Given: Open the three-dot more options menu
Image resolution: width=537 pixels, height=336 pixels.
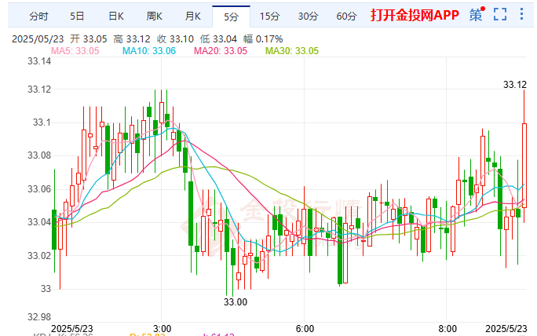Looking at the screenshot, I should [x=521, y=14].
